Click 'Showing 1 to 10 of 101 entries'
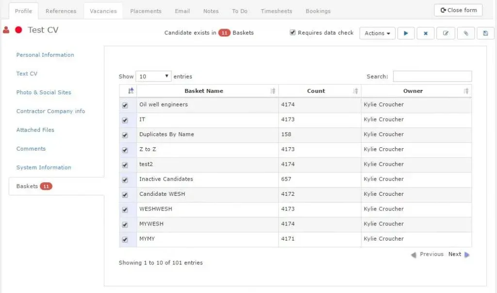 click(161, 263)
